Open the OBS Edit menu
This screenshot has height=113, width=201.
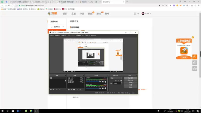coord(58,35)
